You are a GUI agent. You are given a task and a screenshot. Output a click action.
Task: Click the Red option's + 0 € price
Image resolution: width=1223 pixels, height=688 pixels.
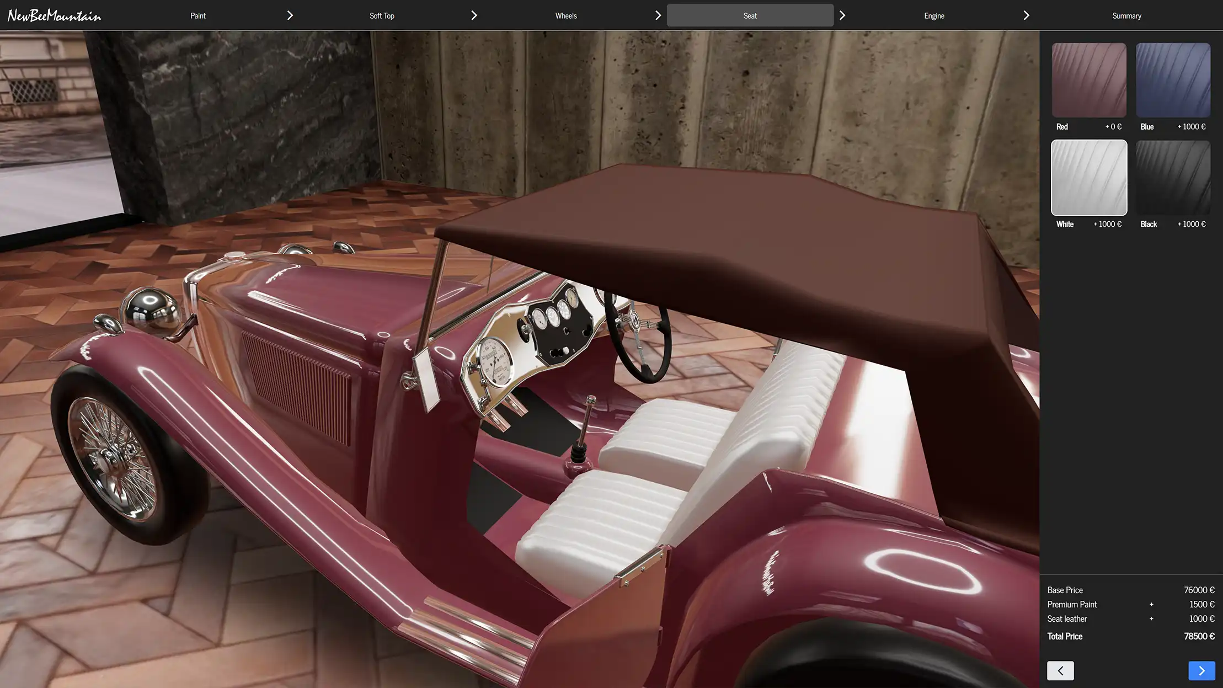1113,126
